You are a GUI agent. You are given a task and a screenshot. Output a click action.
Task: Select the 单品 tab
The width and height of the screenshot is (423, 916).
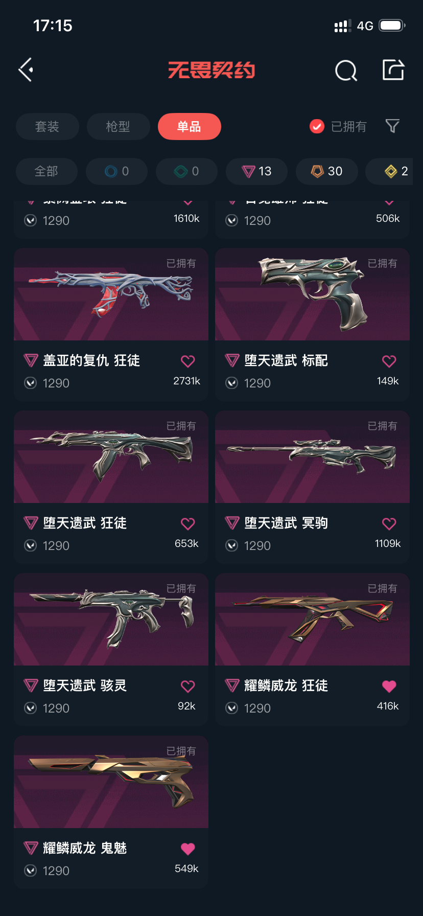pyautogui.click(x=190, y=126)
